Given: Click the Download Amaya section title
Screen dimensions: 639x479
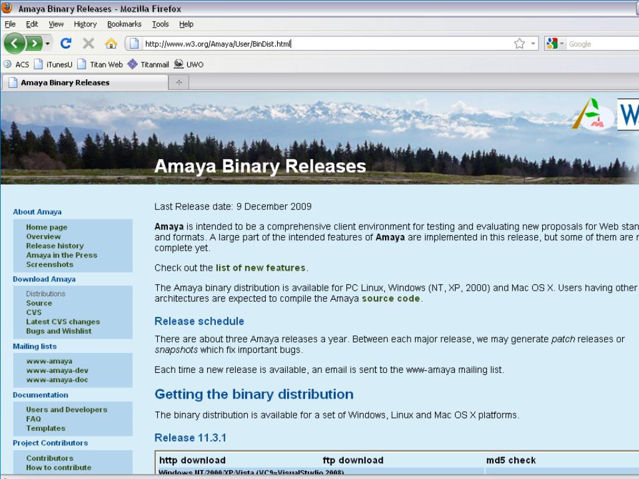Looking at the screenshot, I should tap(44, 279).
